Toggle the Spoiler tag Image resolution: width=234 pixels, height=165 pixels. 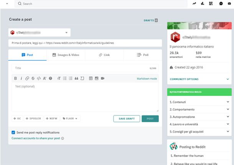(33, 119)
